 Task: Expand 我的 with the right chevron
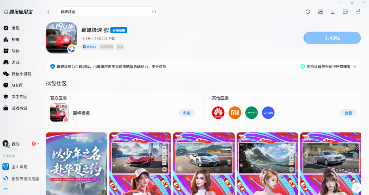coord(38,143)
